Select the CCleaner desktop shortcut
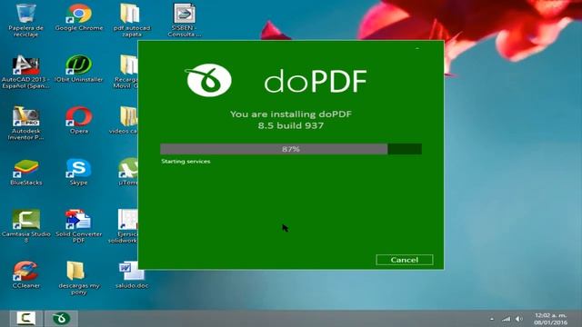 (x=25, y=275)
